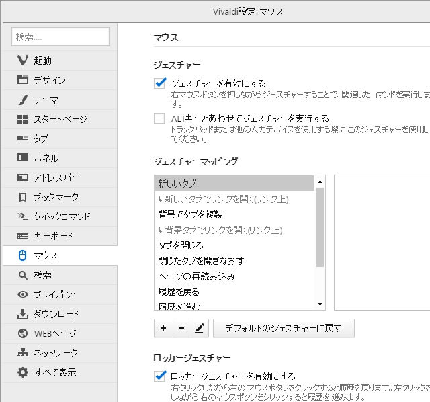This screenshot has height=402, width=430.
Task: Select 履歴を戻る gesture
Action: tap(234, 291)
